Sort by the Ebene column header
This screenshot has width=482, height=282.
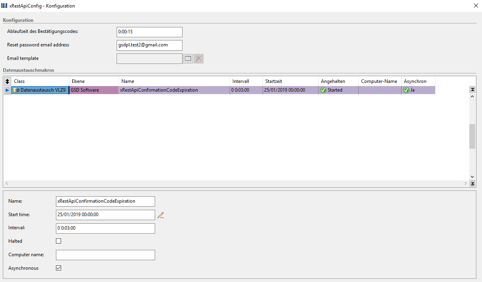(x=94, y=81)
